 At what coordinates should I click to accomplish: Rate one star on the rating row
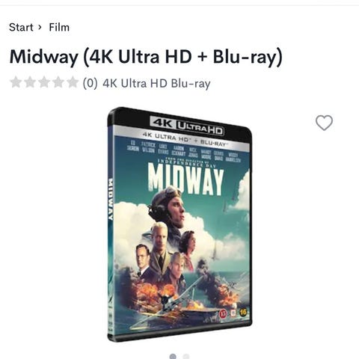point(16,82)
